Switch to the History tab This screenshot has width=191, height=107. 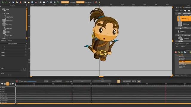[177, 76]
